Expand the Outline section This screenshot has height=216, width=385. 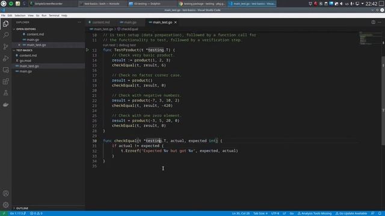[x=48, y=208]
